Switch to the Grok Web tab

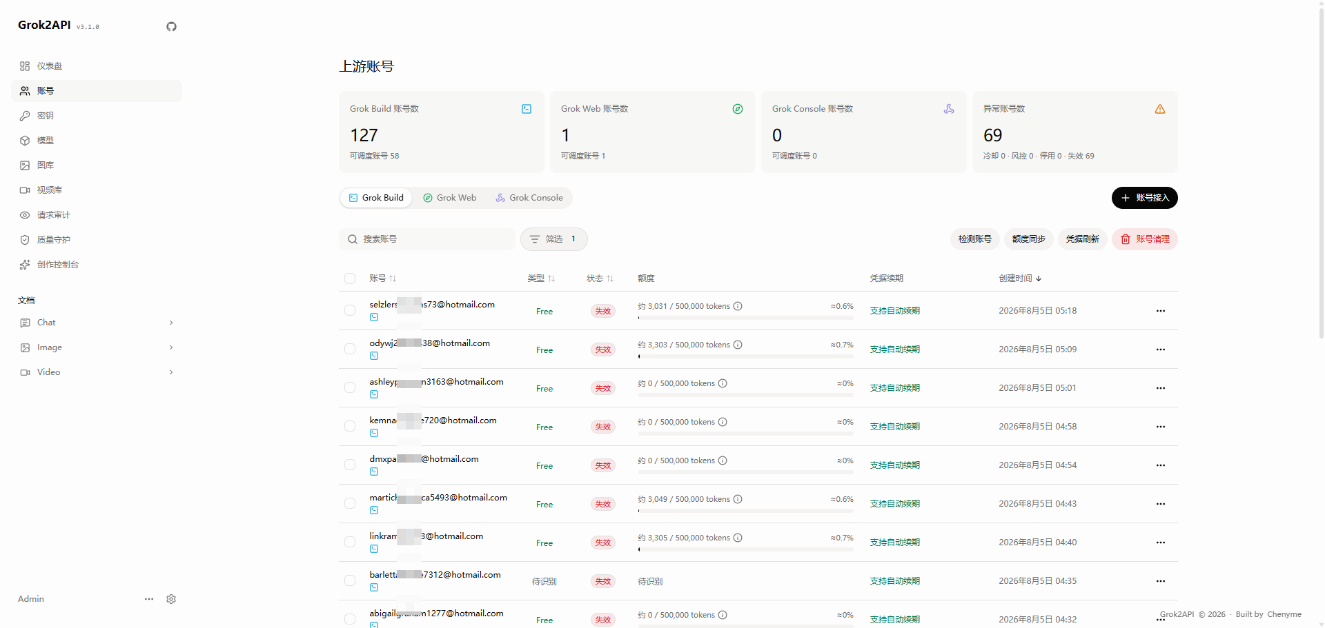[449, 198]
